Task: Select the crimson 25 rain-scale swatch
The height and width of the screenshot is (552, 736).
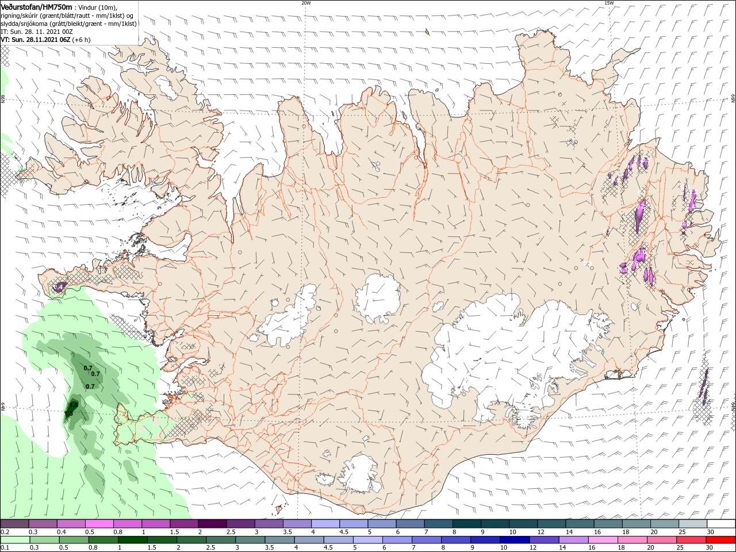Action: pos(692,540)
